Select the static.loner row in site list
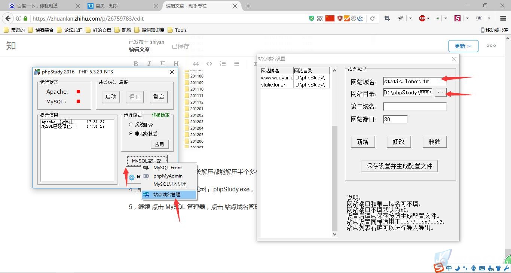The width and height of the screenshot is (511, 273). (295, 85)
